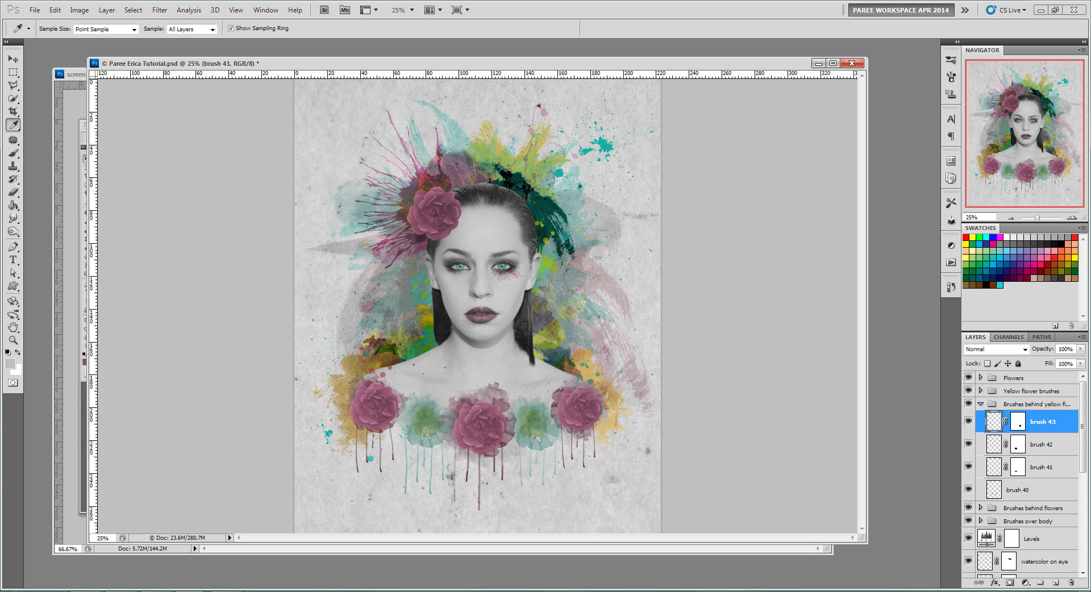Select the Paint Bucket tool
The height and width of the screenshot is (592, 1091).
(13, 206)
